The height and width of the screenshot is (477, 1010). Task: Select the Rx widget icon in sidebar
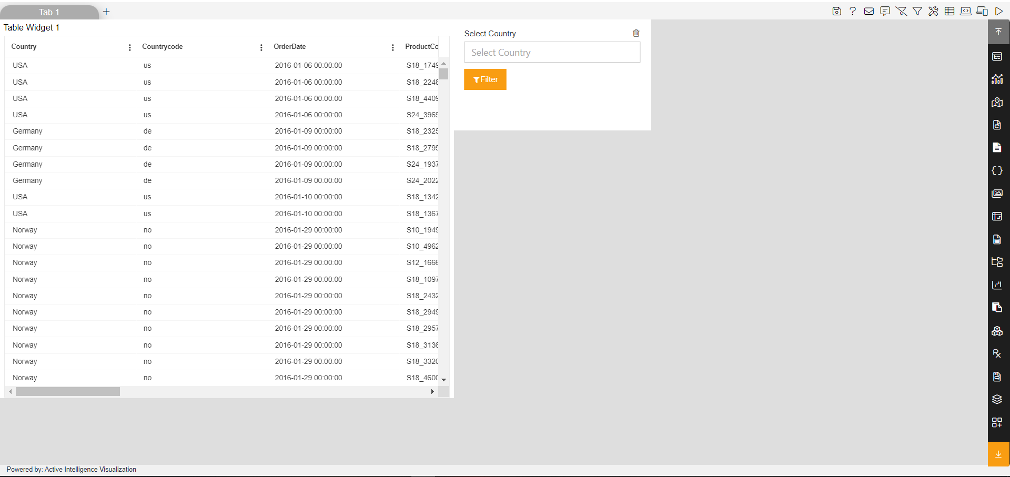tap(997, 353)
